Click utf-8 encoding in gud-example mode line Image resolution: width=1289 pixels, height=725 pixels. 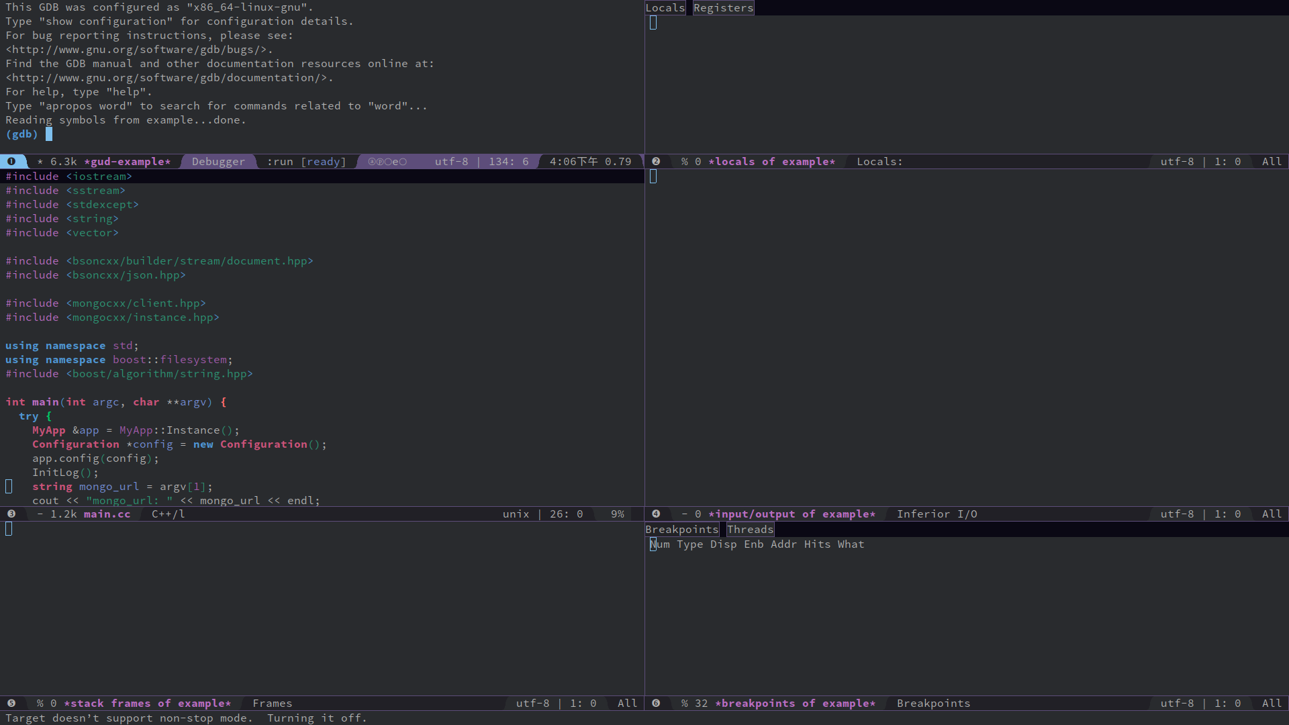[451, 162]
